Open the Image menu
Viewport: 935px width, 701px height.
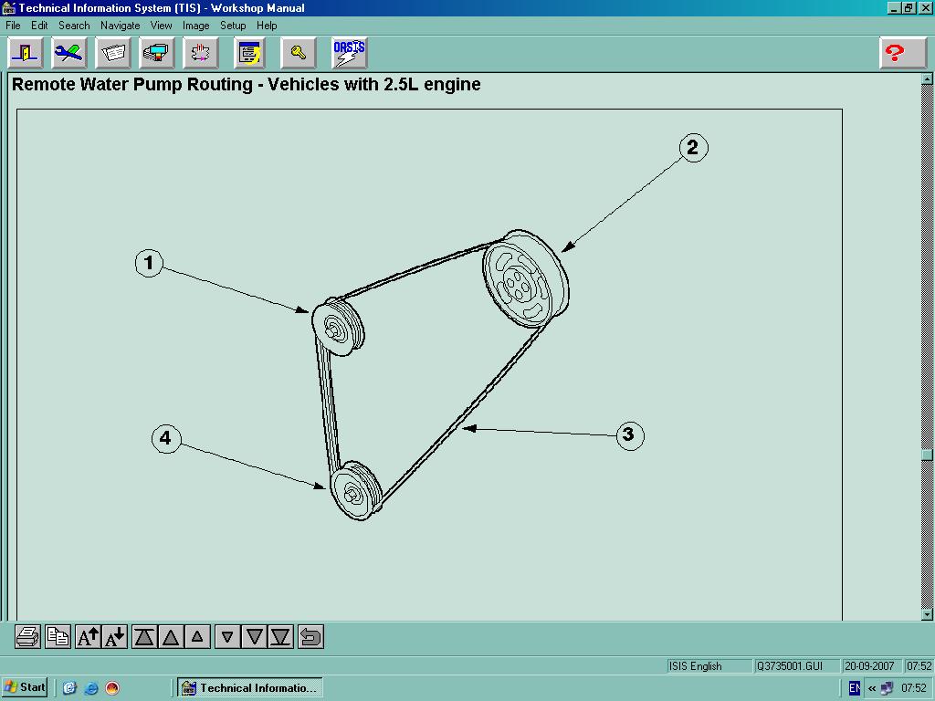coord(195,26)
